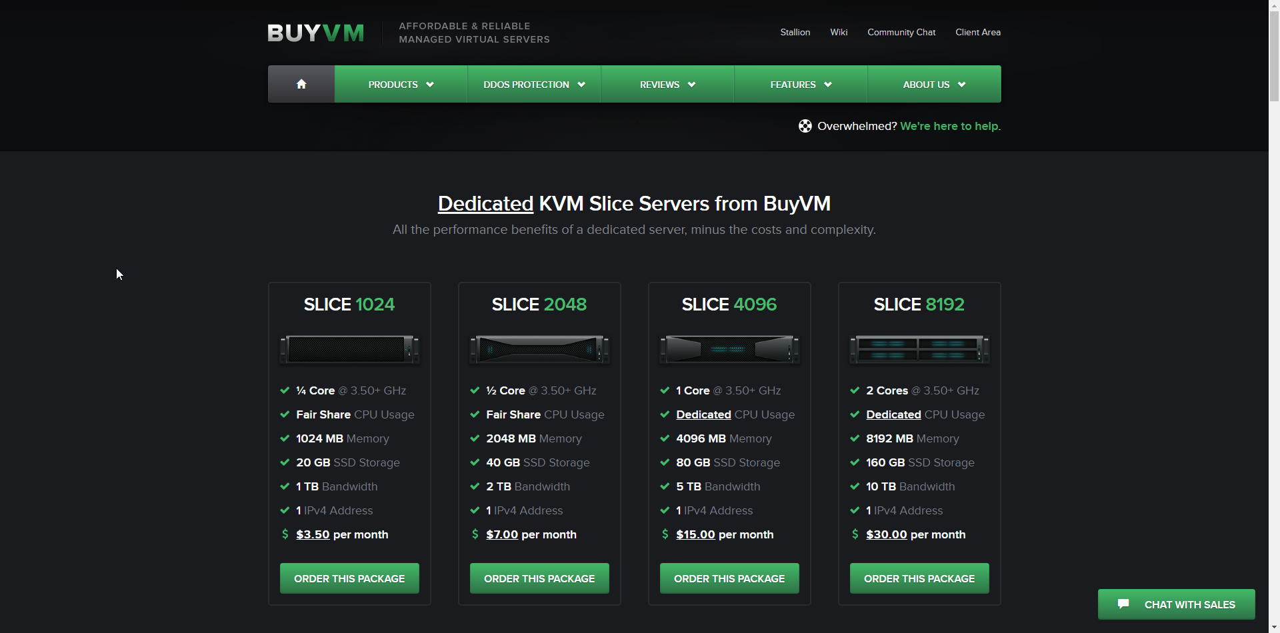Viewport: 1280px width, 633px height.
Task: Click the Slice 8192 server image
Action: [x=919, y=349]
